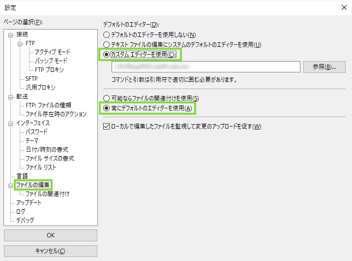Select ファイルの編集 page in tree

[x=33, y=185]
